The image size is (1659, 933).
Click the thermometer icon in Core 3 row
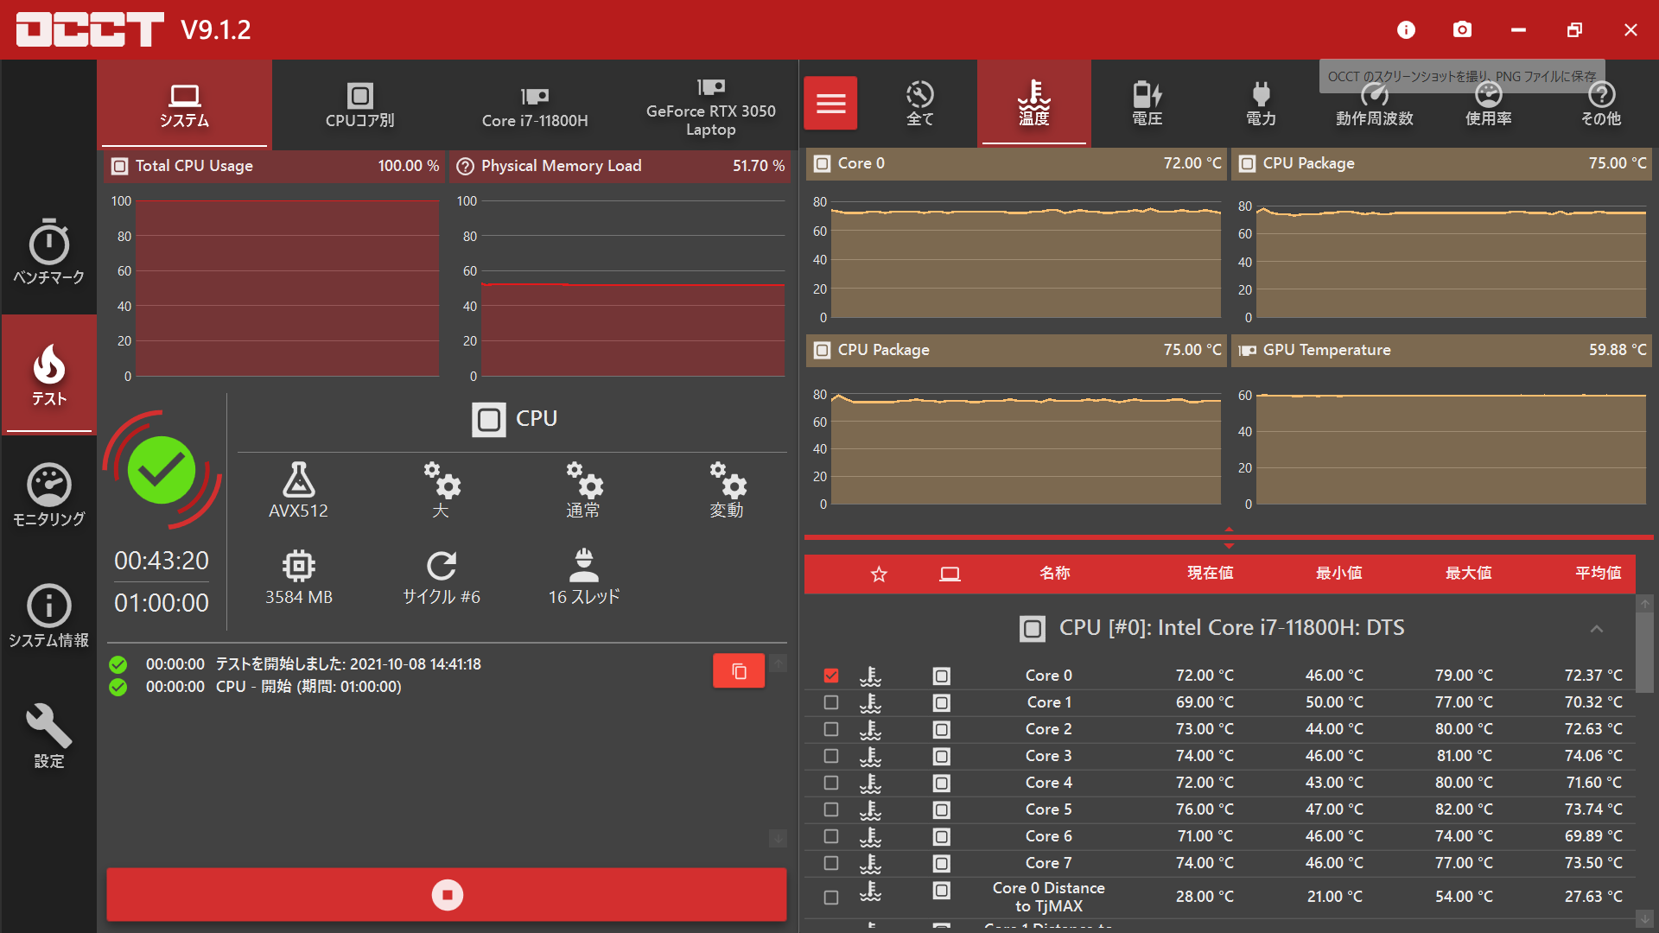tap(870, 756)
